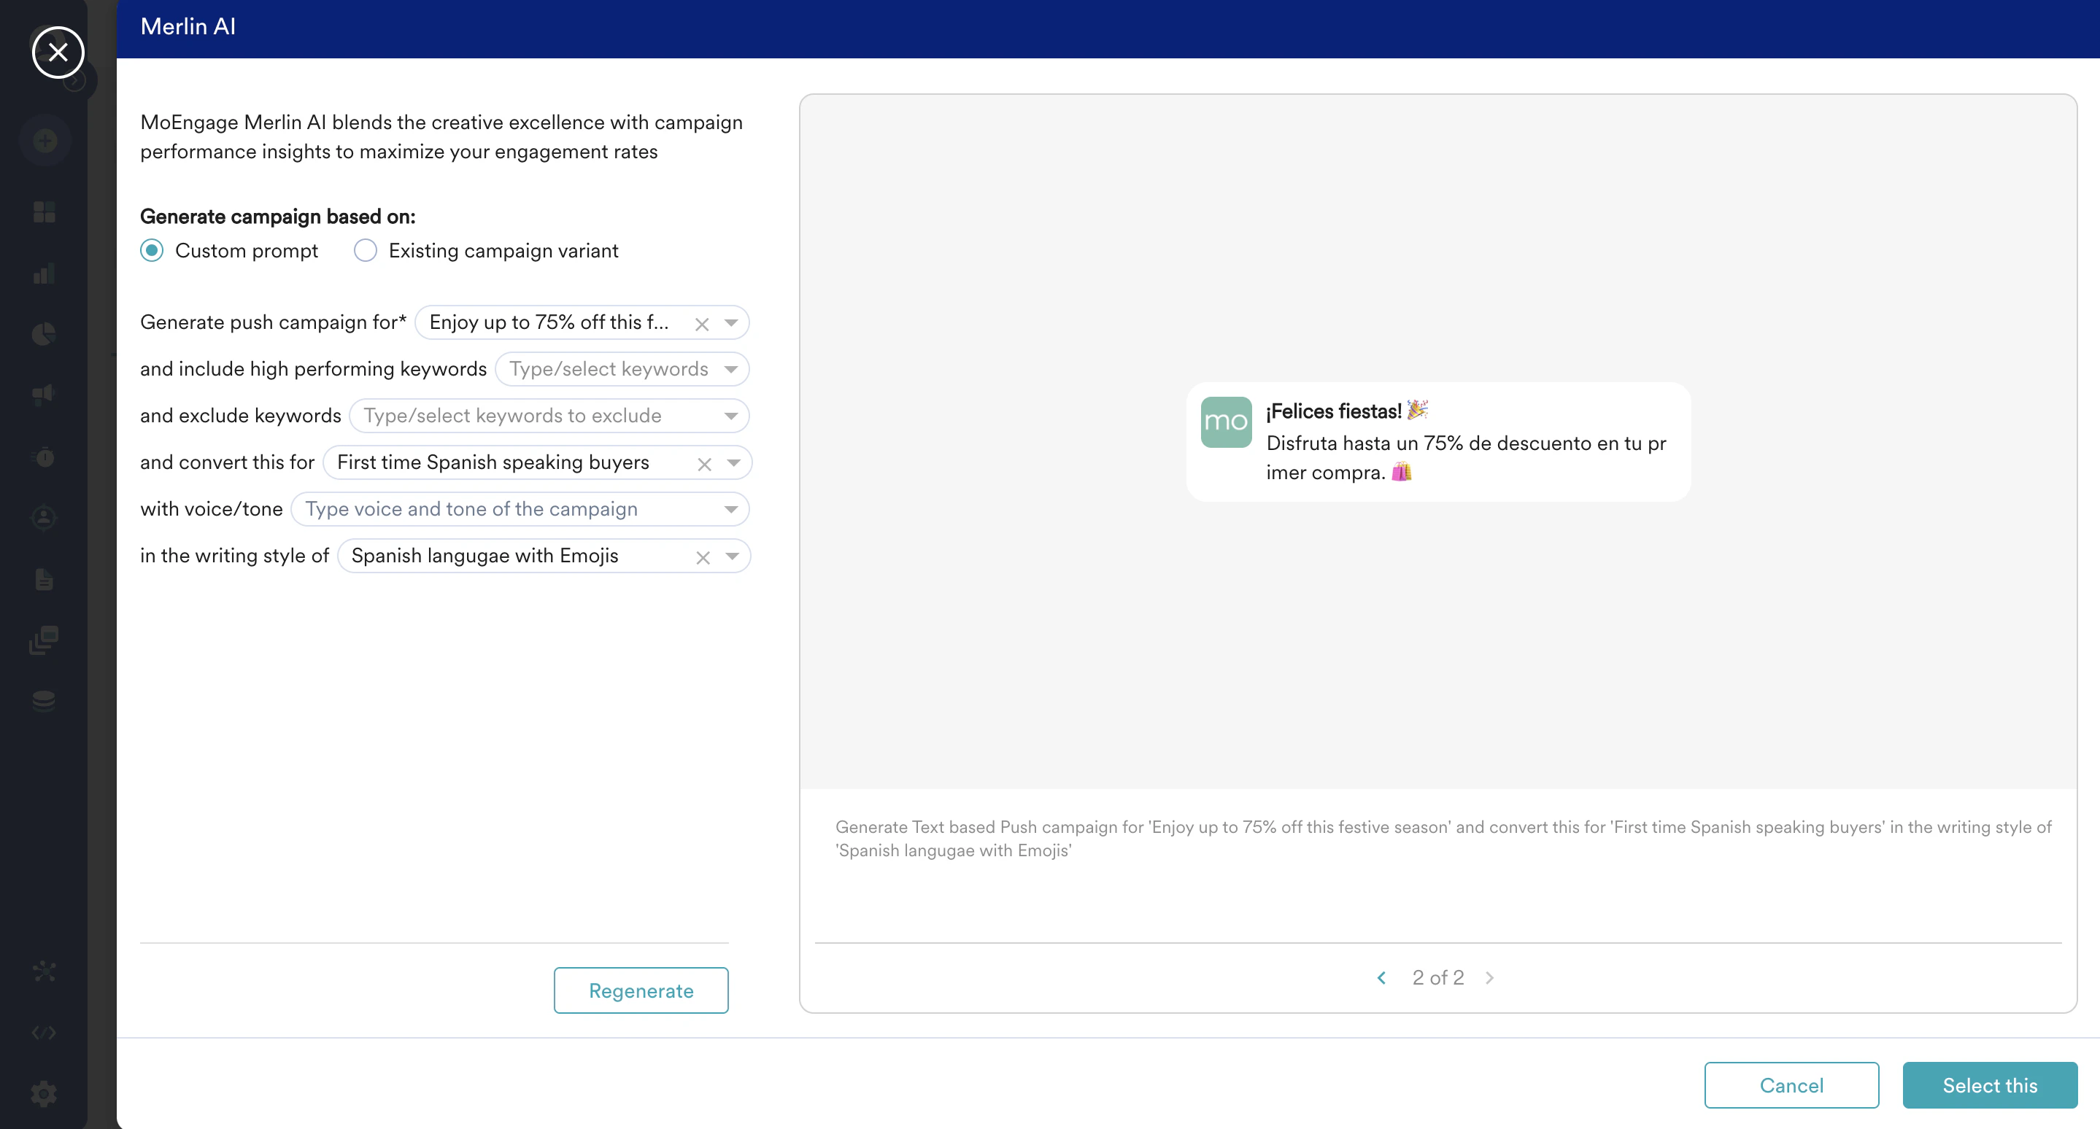Go to next generated variant

pyautogui.click(x=1489, y=977)
